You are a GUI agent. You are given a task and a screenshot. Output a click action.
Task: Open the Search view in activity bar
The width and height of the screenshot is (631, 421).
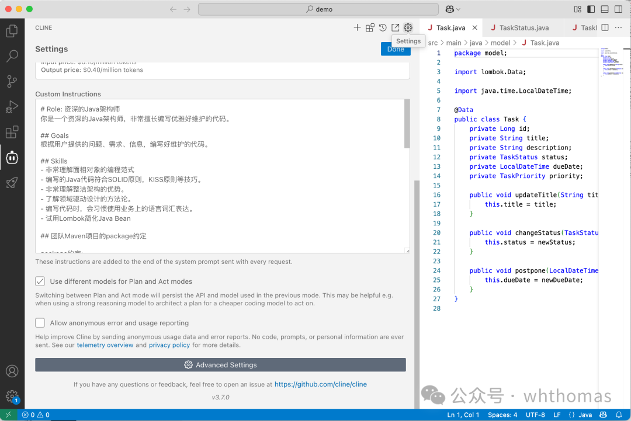tap(12, 56)
